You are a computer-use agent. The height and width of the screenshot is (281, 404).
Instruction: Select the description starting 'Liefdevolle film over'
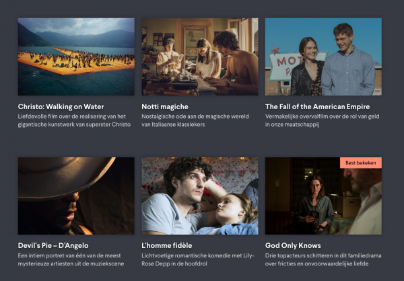pyautogui.click(x=74, y=121)
